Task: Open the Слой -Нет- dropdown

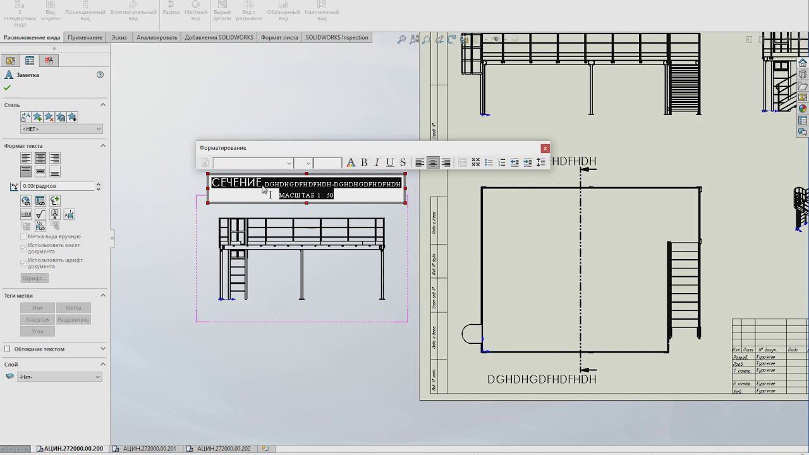Action: coord(59,377)
